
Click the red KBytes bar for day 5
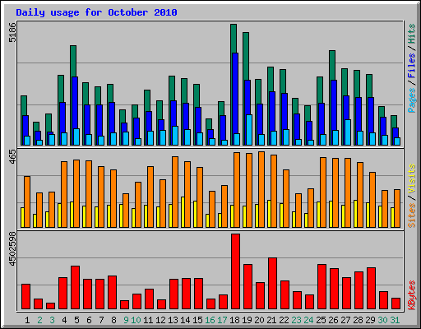coord(75,287)
